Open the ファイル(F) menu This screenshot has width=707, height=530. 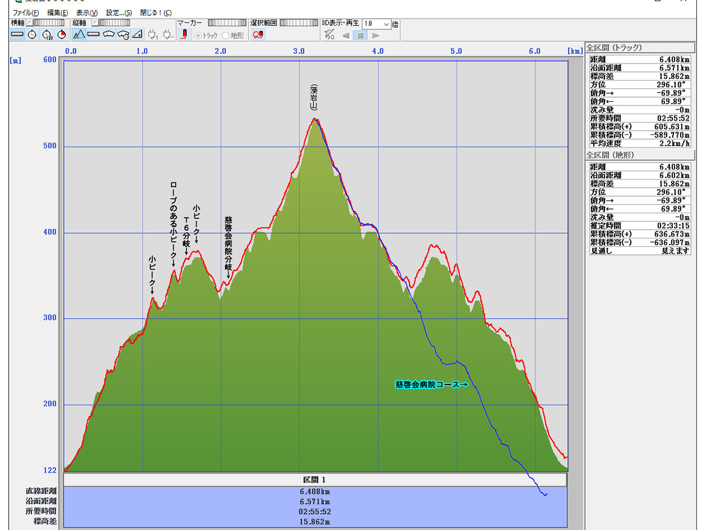(x=26, y=12)
